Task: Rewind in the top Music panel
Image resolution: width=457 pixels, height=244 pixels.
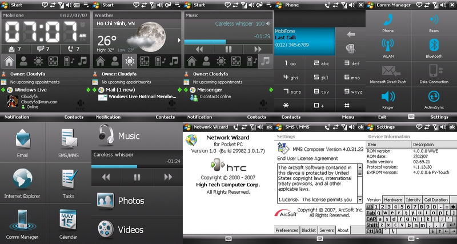Action: [199, 49]
